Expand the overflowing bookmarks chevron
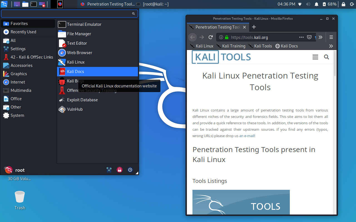 pyautogui.click(x=331, y=46)
